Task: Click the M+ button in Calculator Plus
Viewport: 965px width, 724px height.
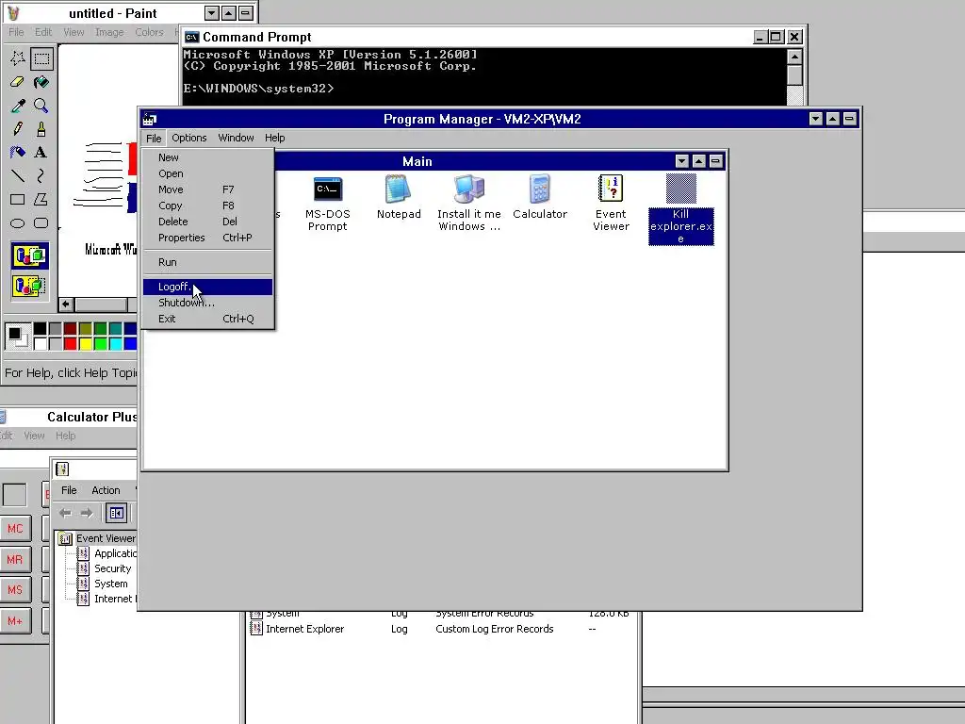Action: (15, 621)
